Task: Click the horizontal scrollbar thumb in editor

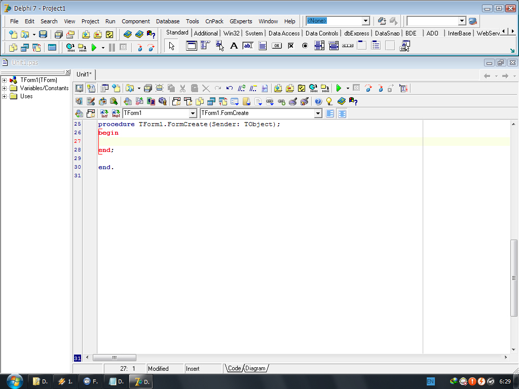Action: (114, 357)
